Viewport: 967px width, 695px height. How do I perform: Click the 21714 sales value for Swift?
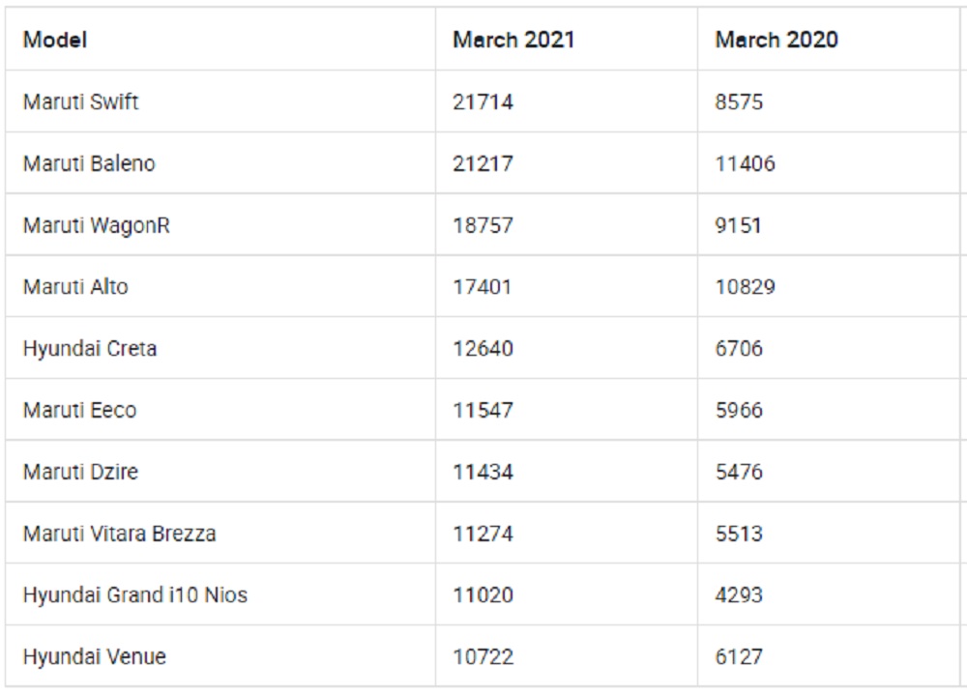point(483,101)
